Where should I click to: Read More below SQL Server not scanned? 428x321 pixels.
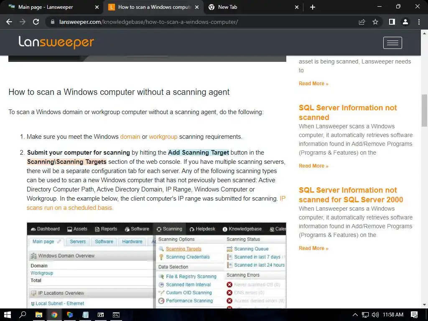pos(313,166)
